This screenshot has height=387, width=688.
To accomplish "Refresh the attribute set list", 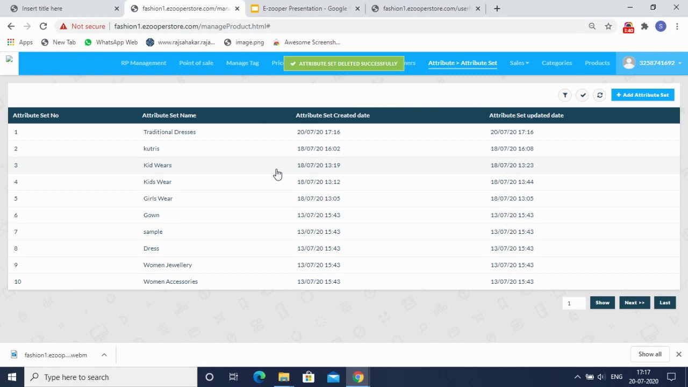I will point(600,95).
